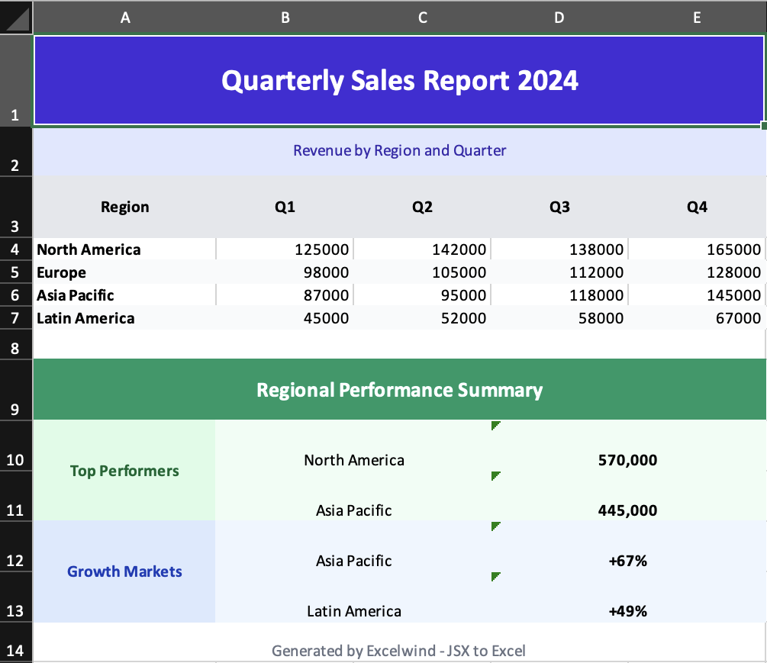
Task: Select the row 8 header
Action: coord(16,348)
